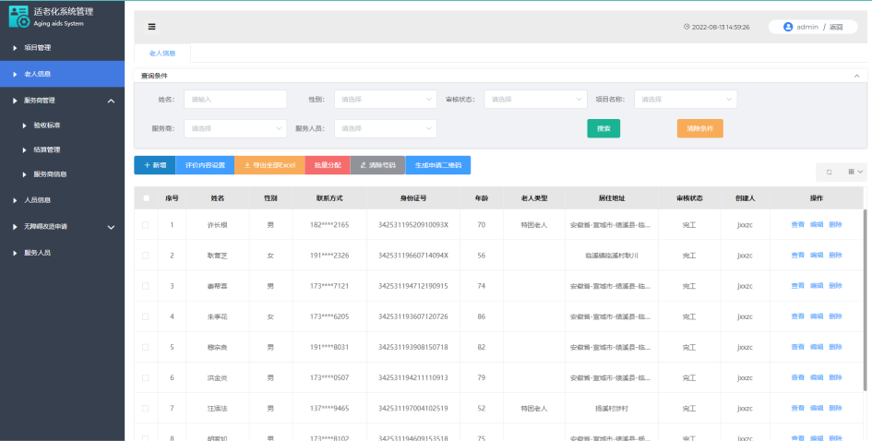Collapse the 查询条件 panel chevron
This screenshot has width=872, height=441.
(x=856, y=76)
